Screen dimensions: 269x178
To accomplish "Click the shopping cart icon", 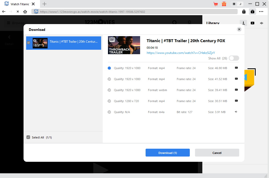I will 216,4.
